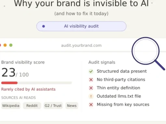This screenshot has height=124, width=166.
Task: Select the audit.yourbrand.com address bar
Action: tap(81, 45)
